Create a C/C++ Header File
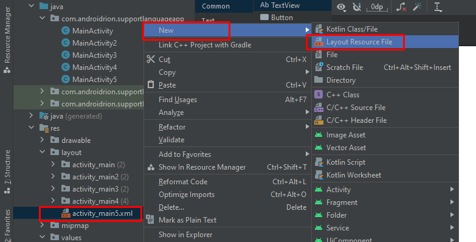 coord(385,120)
